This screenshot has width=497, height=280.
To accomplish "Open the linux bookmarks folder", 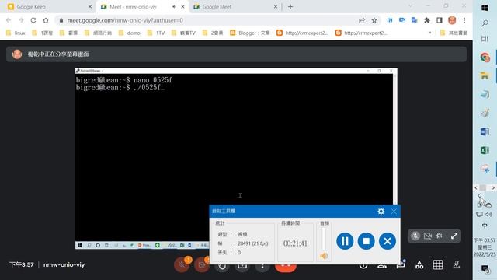I will 16,33.
